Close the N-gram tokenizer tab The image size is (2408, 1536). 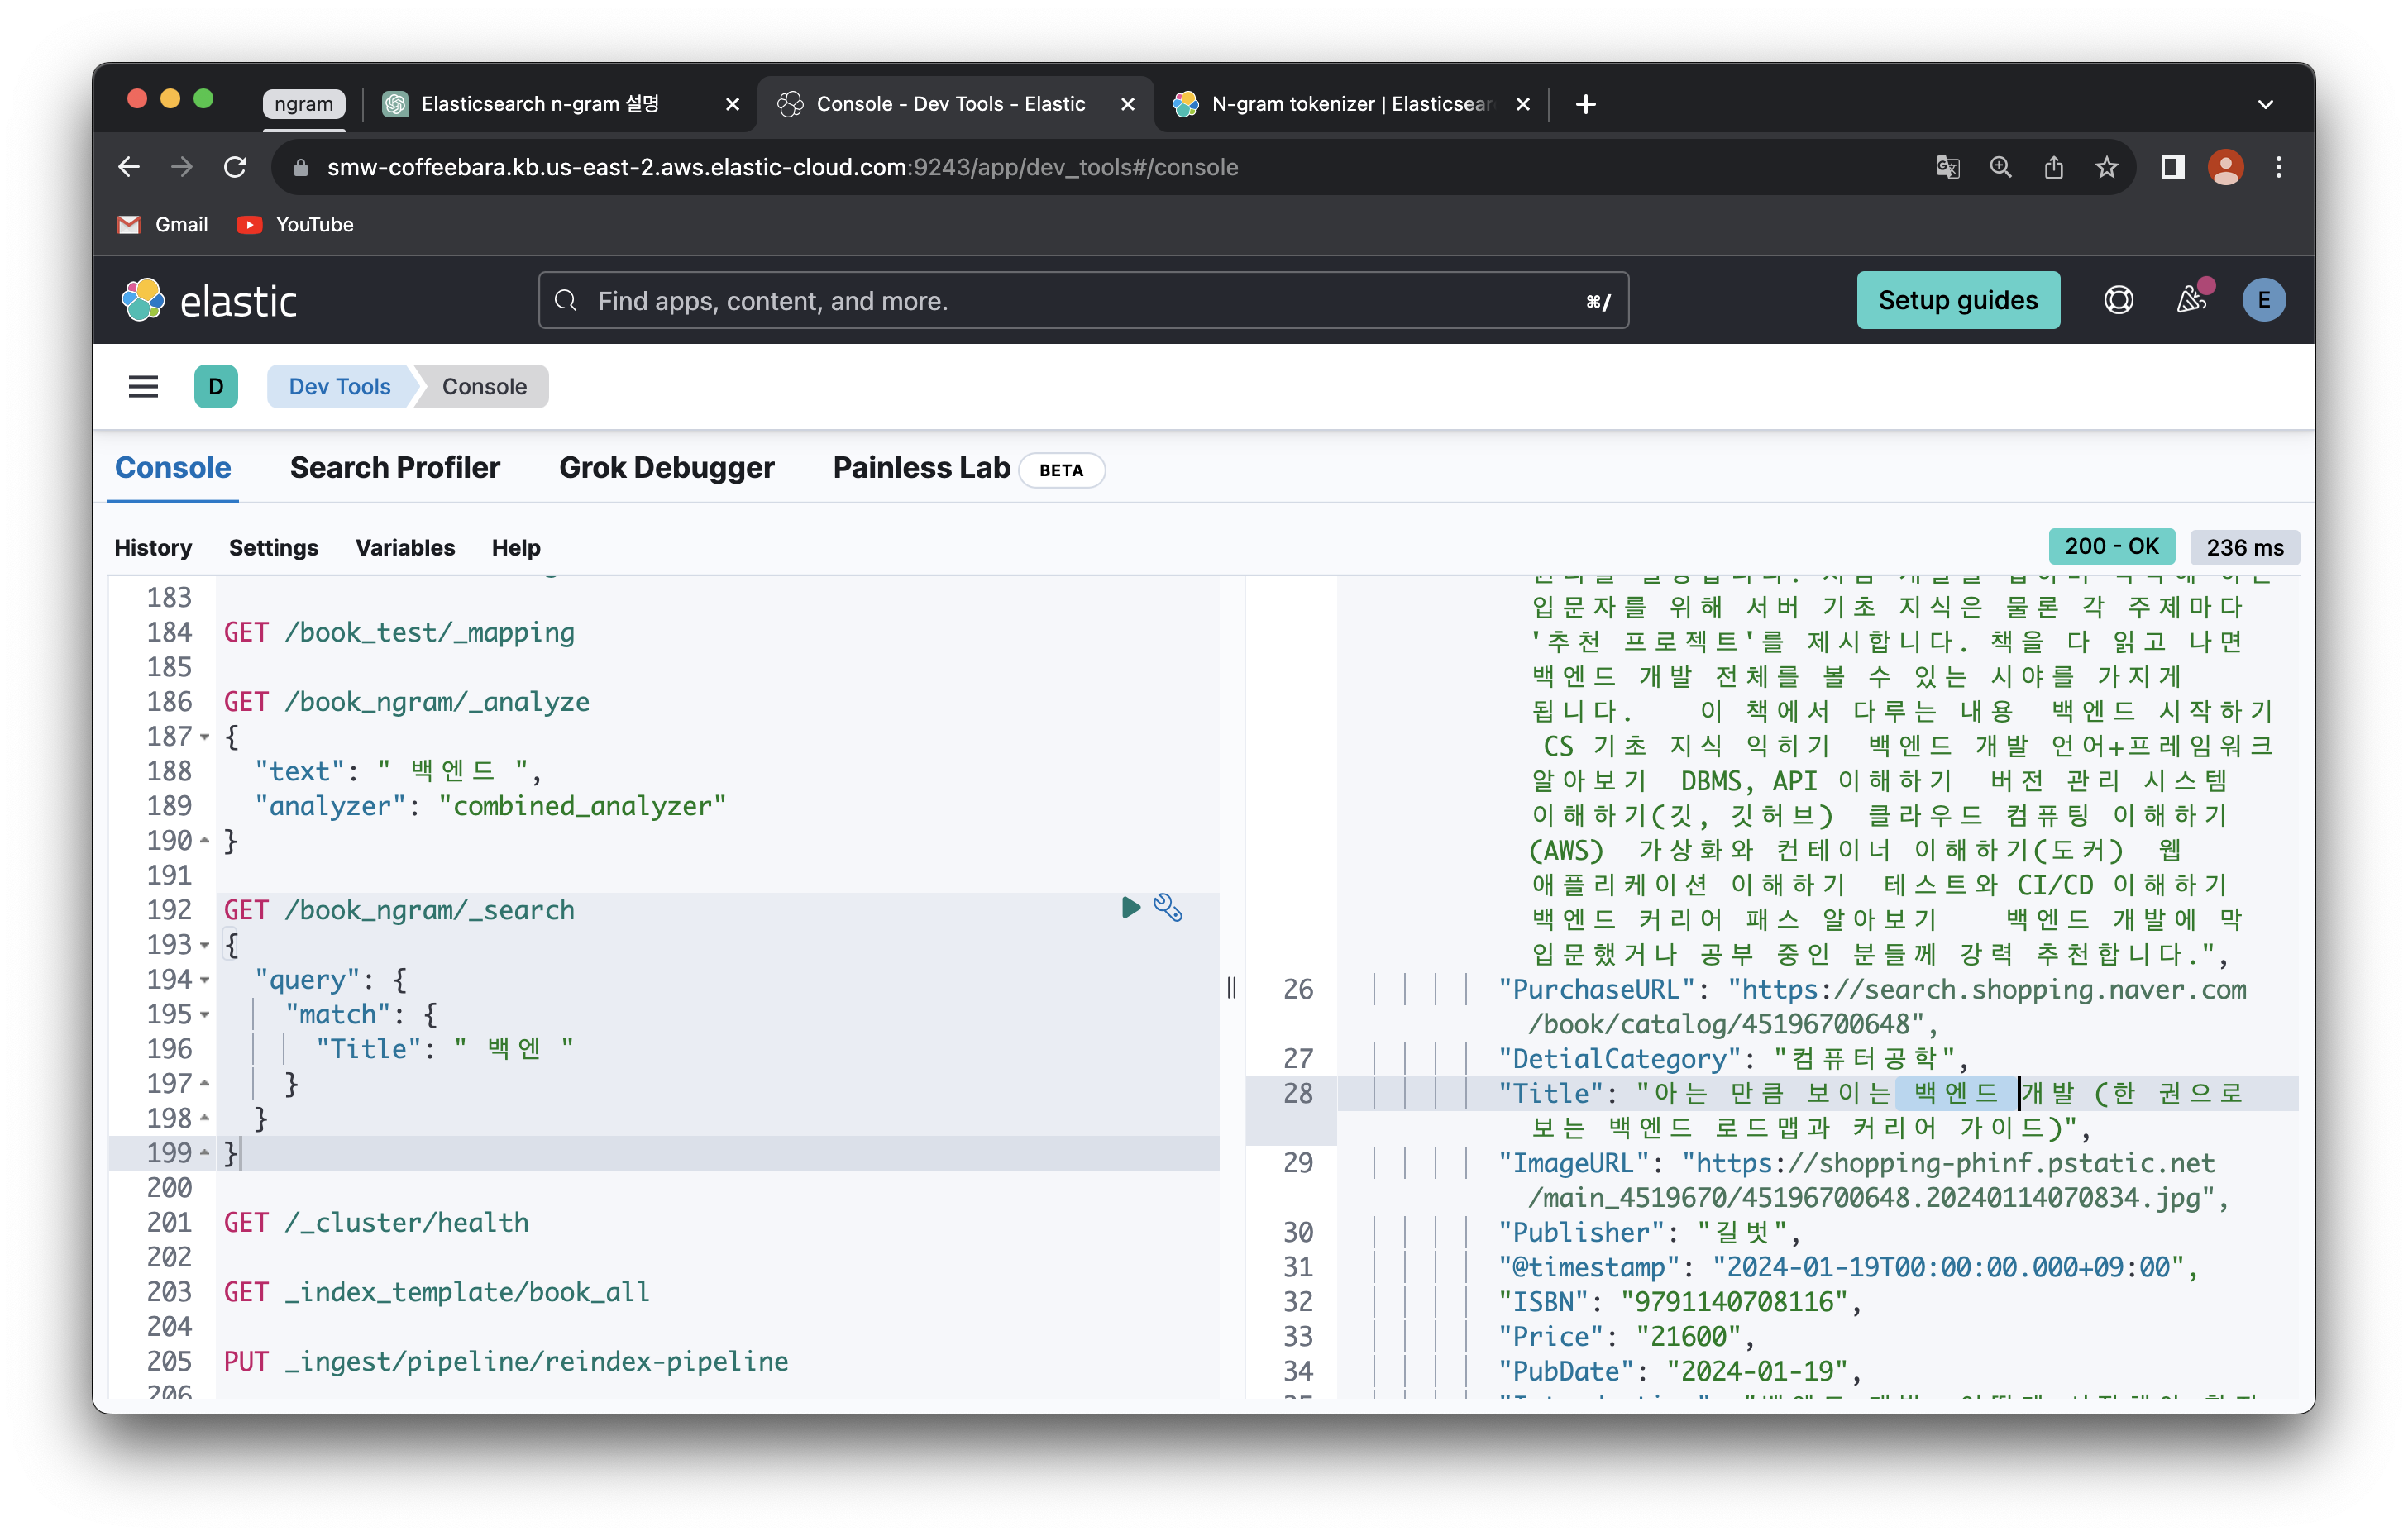coord(1522,104)
